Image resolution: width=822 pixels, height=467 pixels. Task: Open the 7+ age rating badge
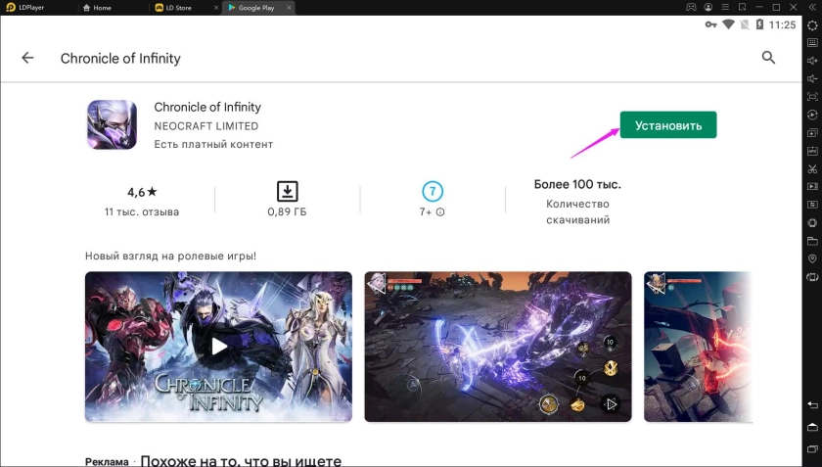pos(432,192)
